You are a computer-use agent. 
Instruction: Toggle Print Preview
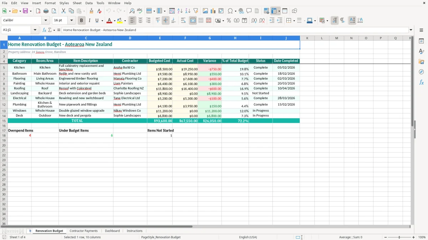coord(54,11)
